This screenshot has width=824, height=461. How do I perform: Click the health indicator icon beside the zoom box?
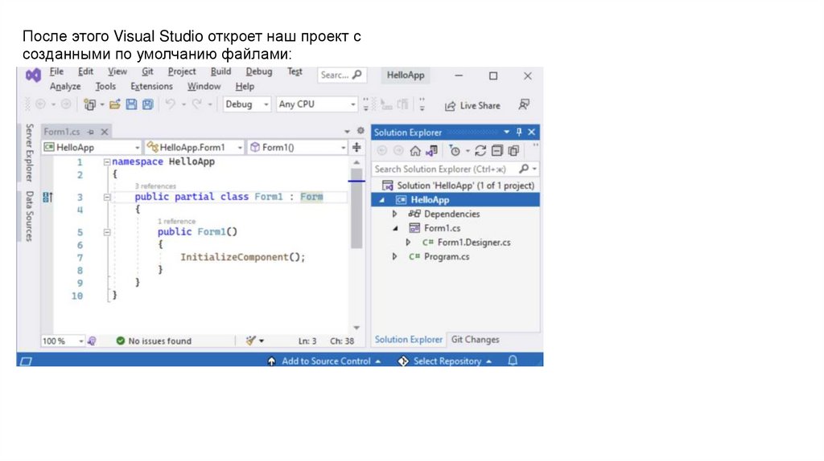(x=92, y=341)
